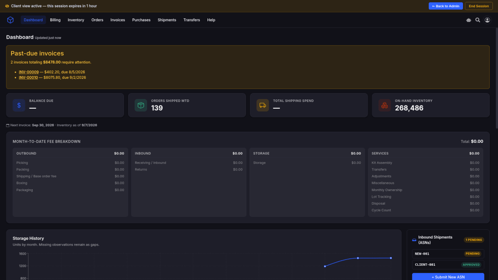This screenshot has height=280, width=498.
Task: Open the Transfers page
Action: [191, 20]
